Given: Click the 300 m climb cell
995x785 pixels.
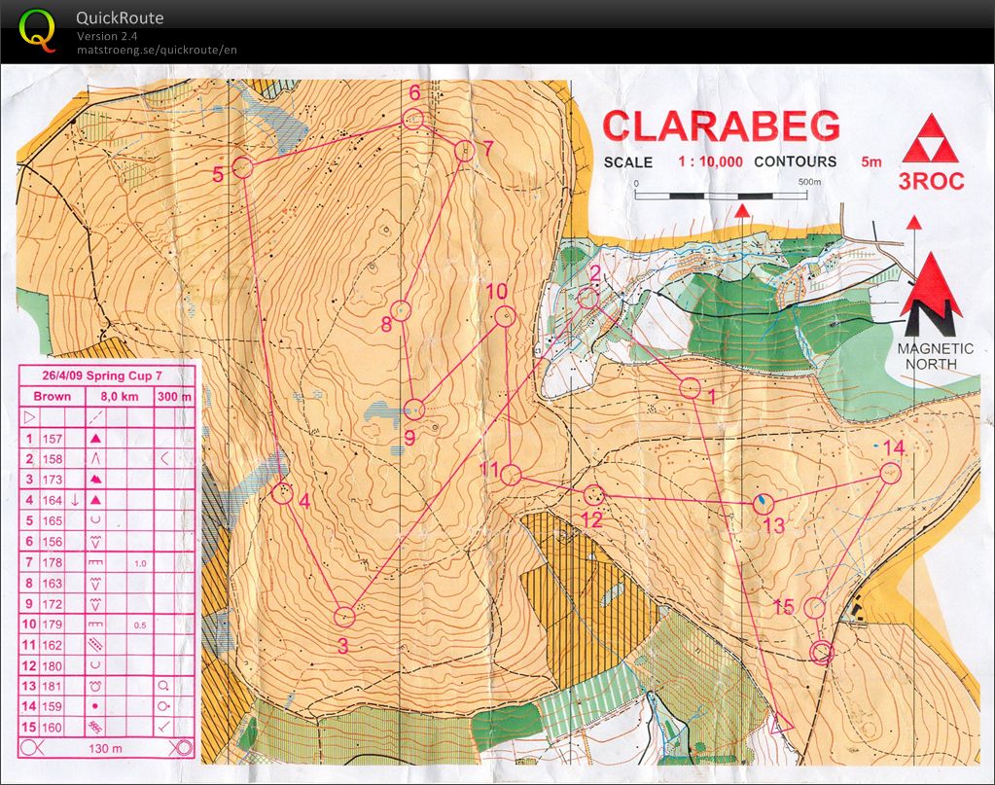Looking at the screenshot, I should pyautogui.click(x=174, y=397).
